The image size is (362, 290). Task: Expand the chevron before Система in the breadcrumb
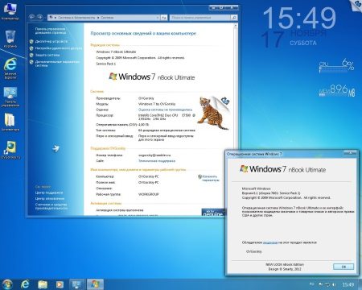click(98, 18)
